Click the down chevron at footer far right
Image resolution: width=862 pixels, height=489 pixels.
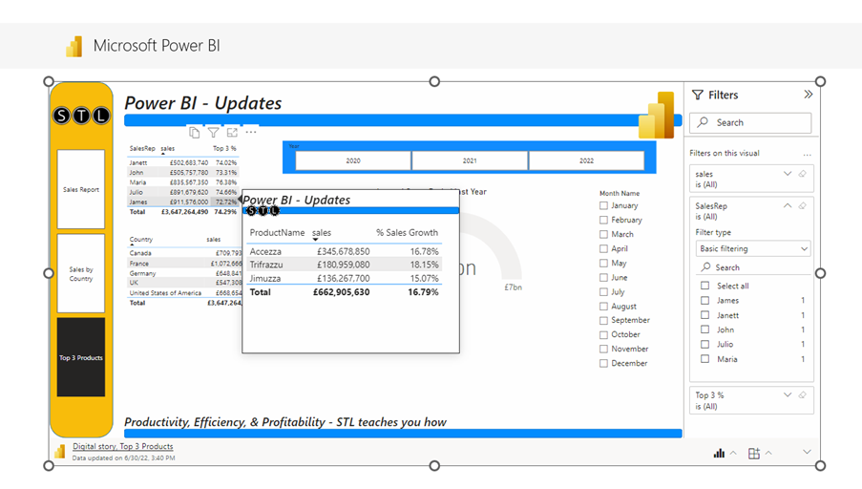[807, 452]
